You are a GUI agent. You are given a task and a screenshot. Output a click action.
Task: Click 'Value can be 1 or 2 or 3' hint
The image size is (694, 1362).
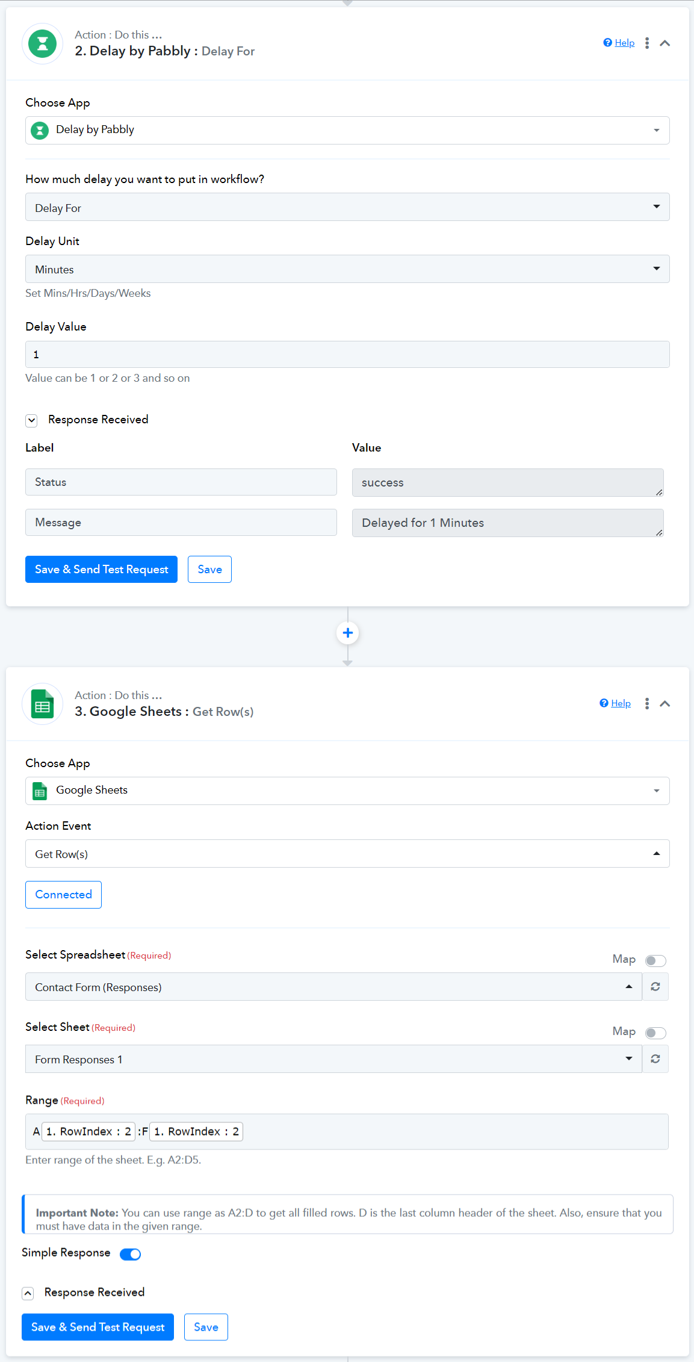108,378
